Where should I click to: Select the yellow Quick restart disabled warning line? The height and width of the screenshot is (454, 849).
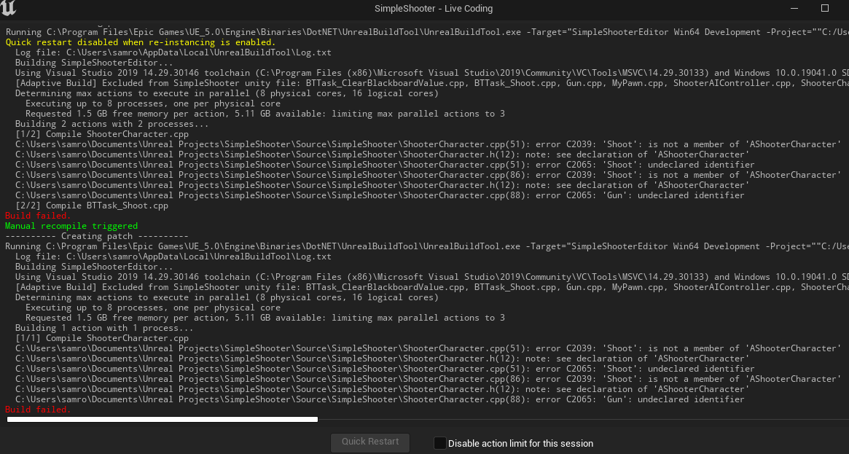point(140,42)
